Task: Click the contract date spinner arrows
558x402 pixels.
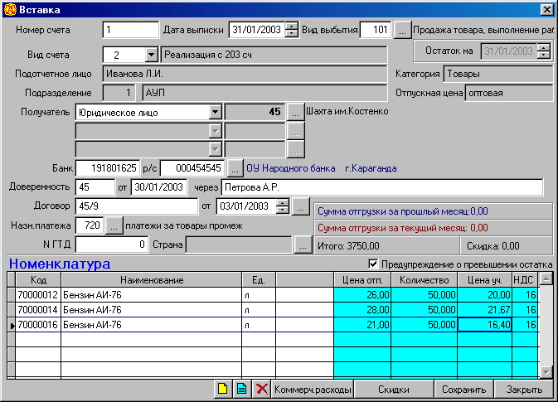Action: pyautogui.click(x=284, y=206)
